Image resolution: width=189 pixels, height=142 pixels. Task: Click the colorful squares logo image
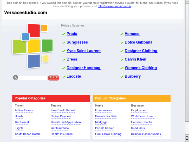(x=32, y=46)
